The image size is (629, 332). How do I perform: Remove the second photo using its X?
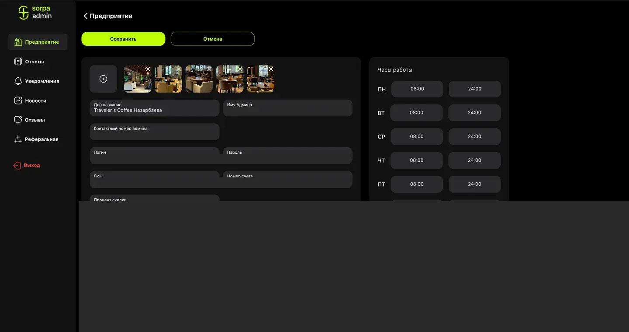[179, 69]
